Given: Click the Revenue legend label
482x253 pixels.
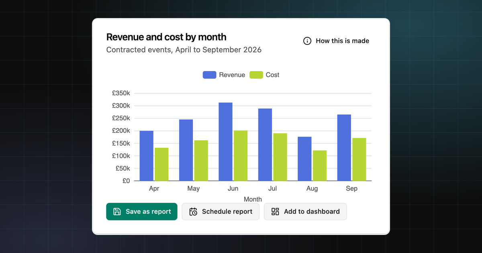Looking at the screenshot, I should [232, 75].
